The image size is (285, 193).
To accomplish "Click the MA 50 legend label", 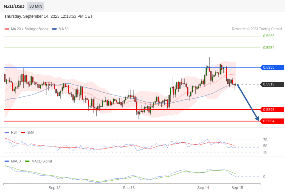I will [63, 29].
